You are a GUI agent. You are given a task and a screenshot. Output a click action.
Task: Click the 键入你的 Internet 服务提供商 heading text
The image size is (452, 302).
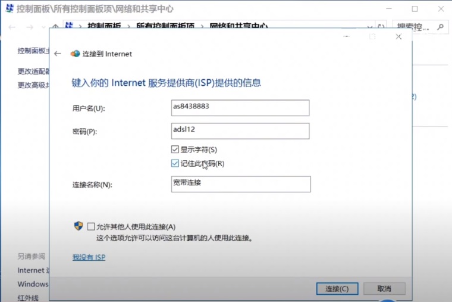(167, 83)
